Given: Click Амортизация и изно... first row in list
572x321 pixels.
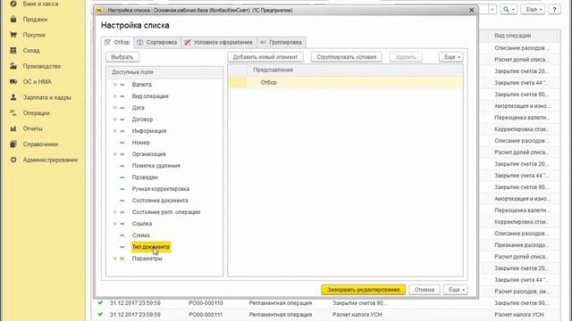Looking at the screenshot, I should pyautogui.click(x=522, y=106).
